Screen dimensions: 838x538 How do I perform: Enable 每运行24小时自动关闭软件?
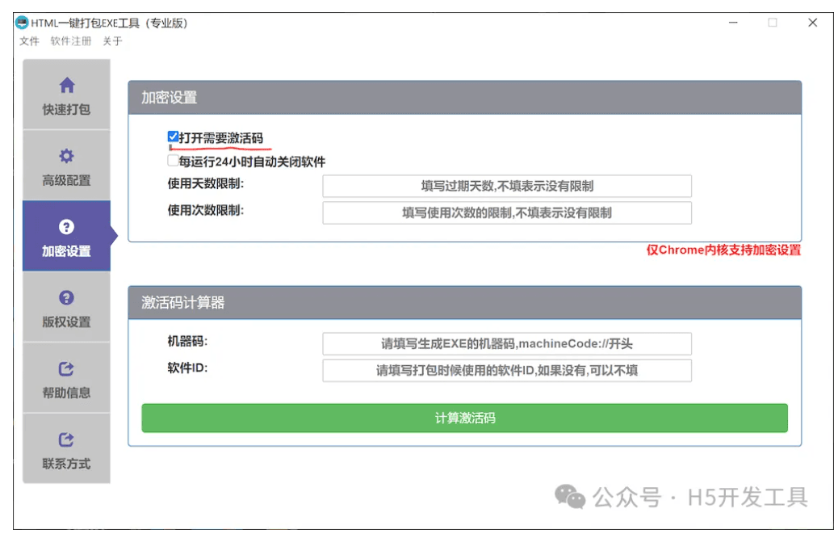[172, 160]
